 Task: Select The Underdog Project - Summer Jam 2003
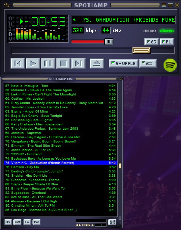61,129
